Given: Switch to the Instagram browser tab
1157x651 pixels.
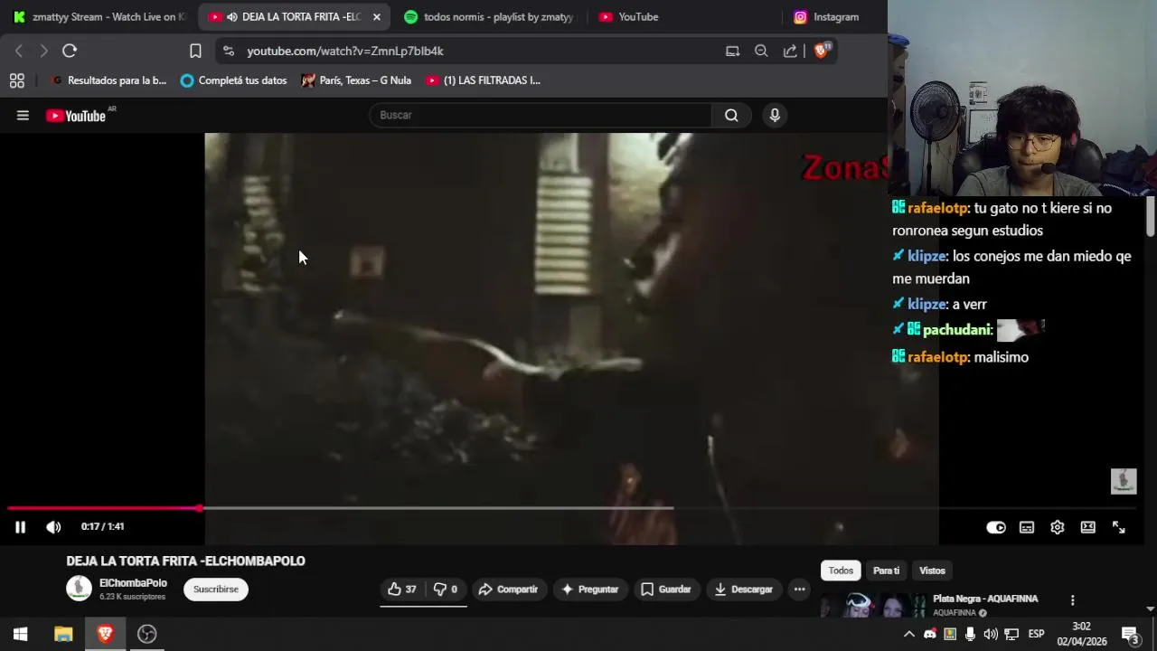Looking at the screenshot, I should (826, 17).
